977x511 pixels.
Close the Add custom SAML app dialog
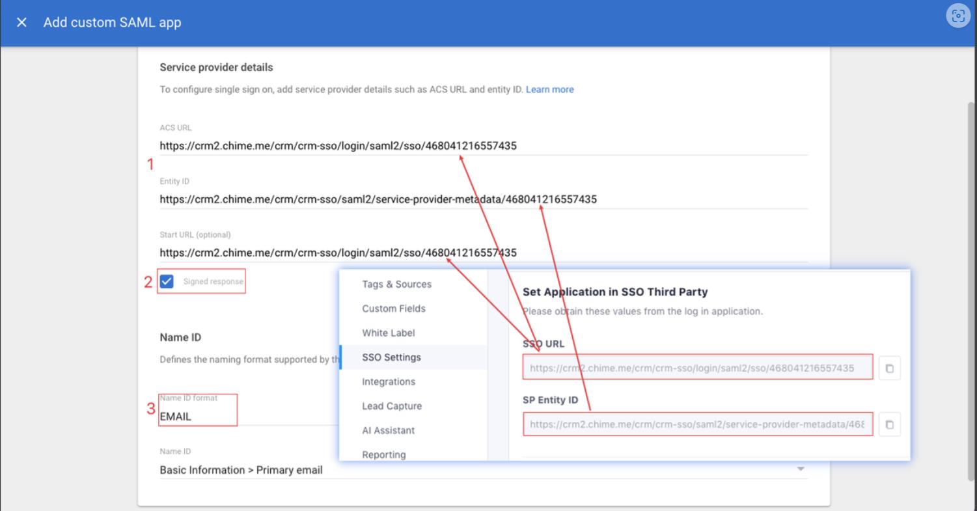click(x=21, y=22)
